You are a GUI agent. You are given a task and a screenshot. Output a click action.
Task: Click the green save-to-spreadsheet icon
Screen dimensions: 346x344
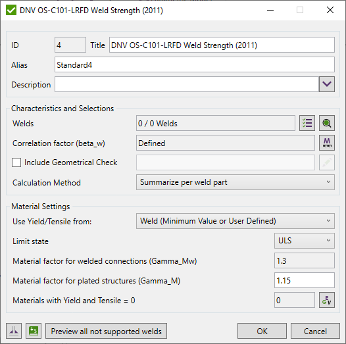(x=34, y=331)
